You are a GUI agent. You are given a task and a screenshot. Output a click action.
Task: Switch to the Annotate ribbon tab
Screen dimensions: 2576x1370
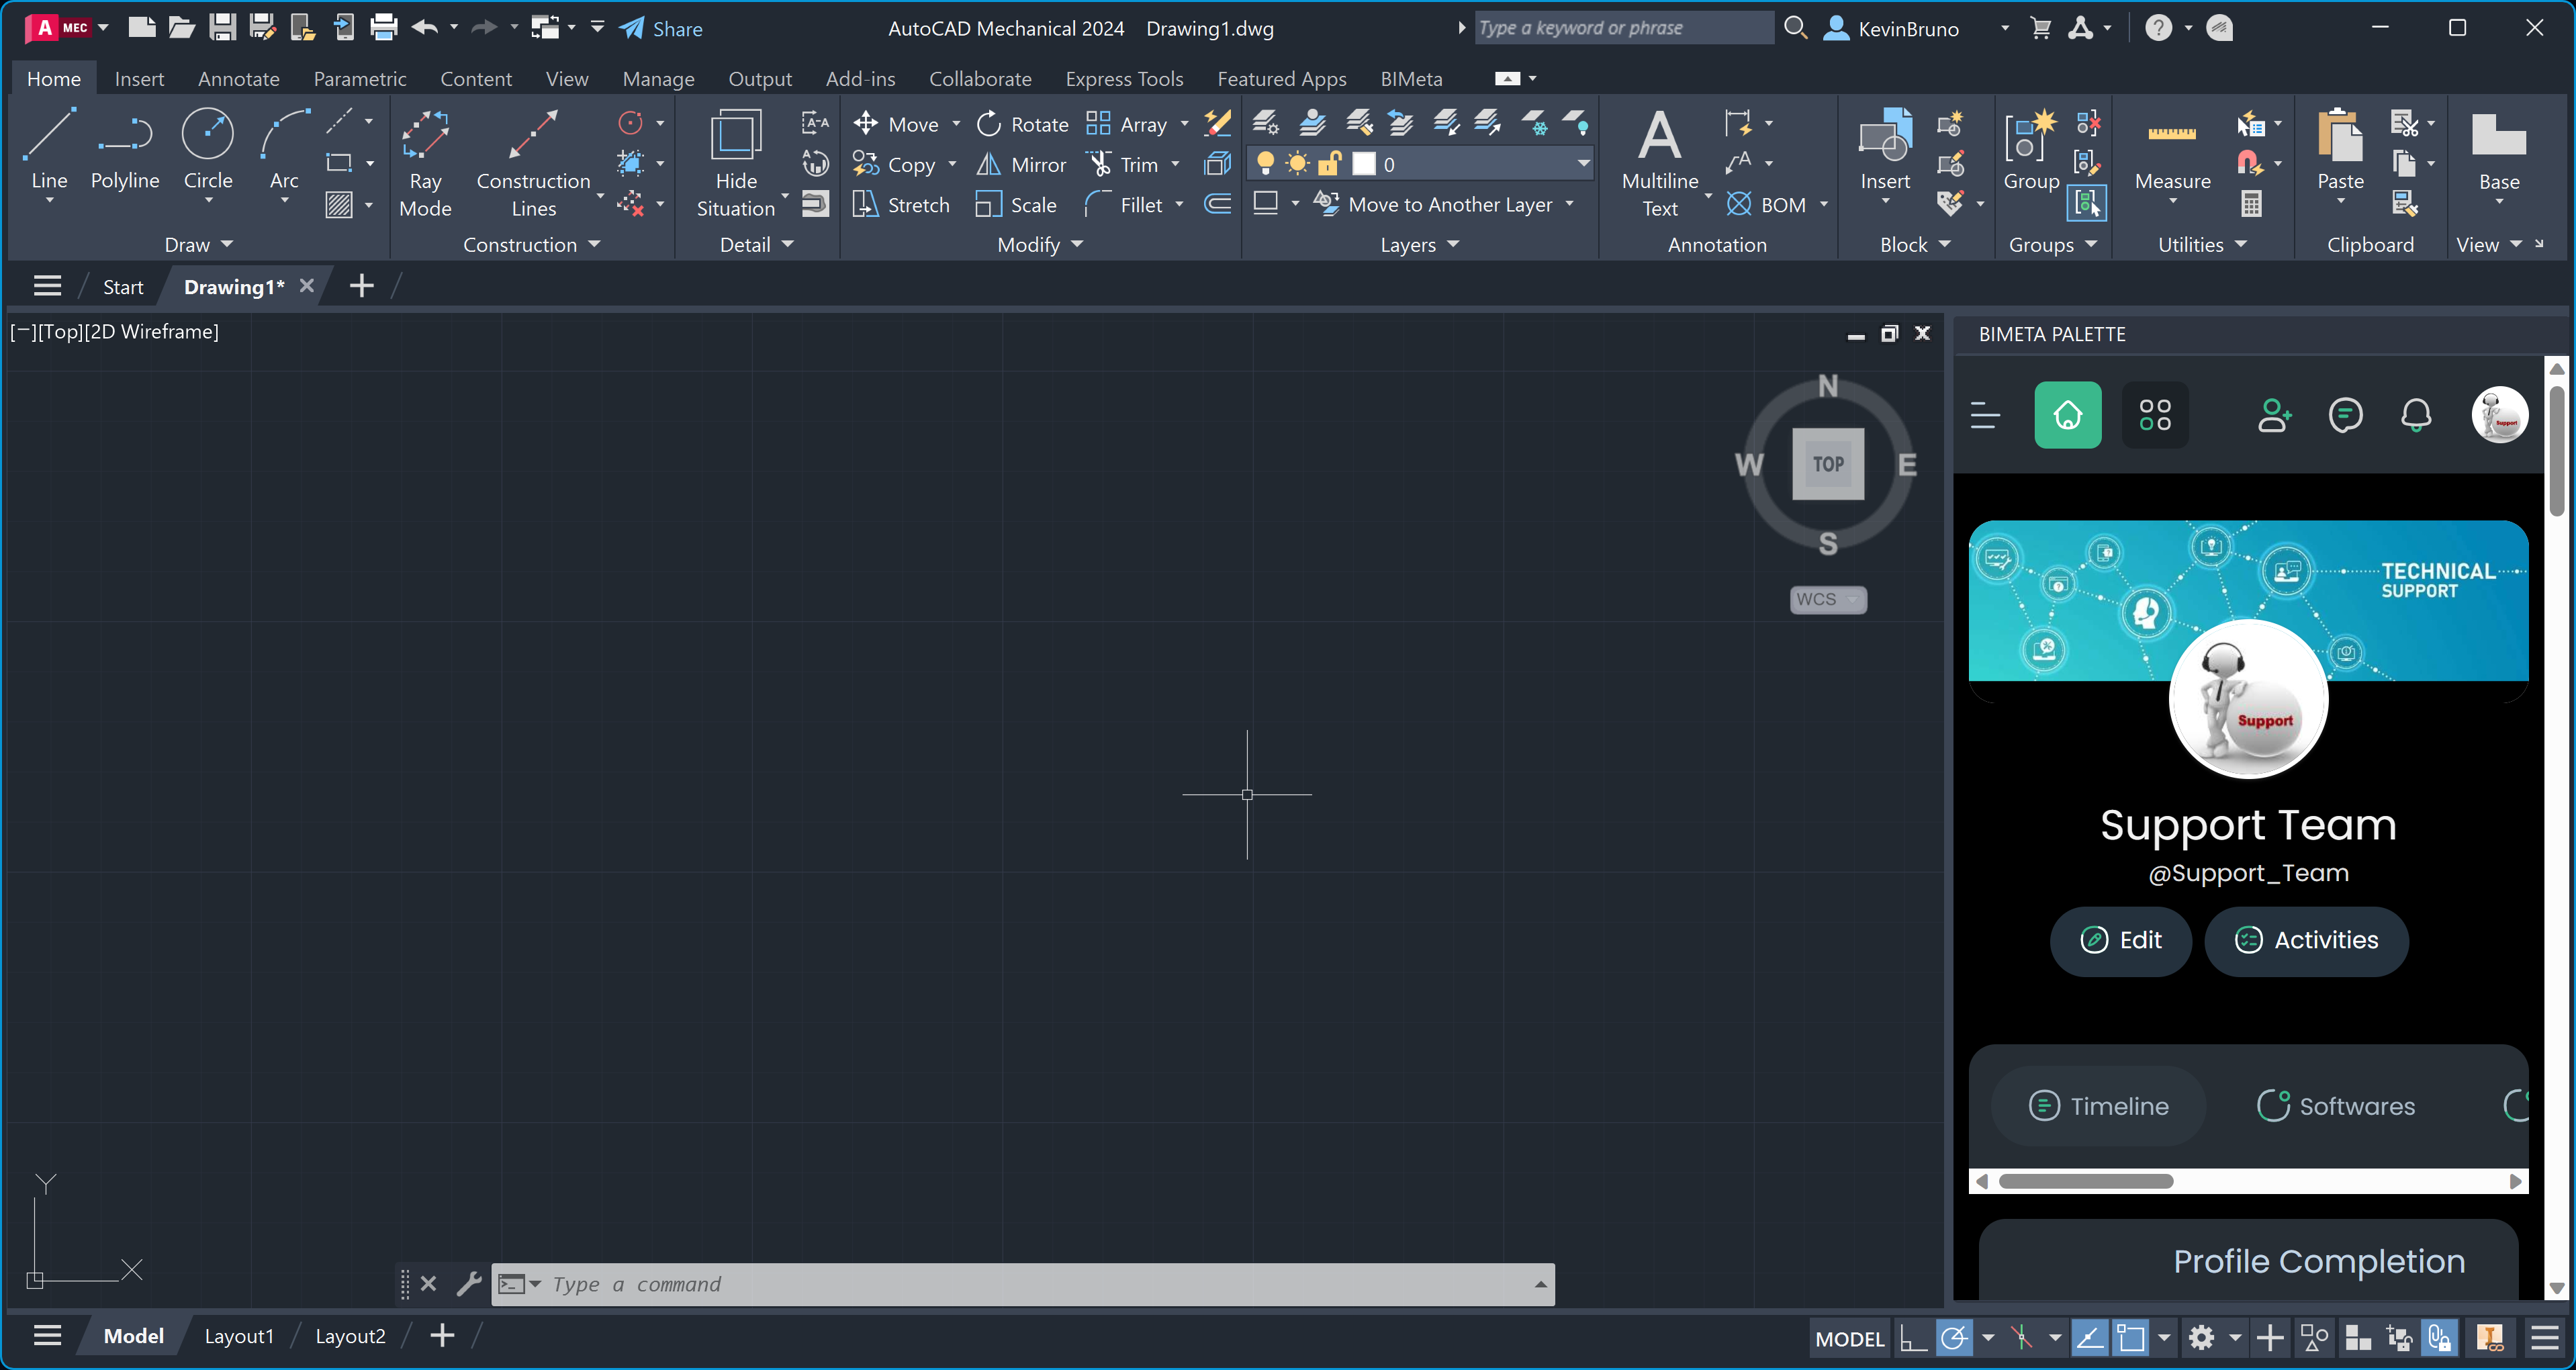tap(238, 78)
